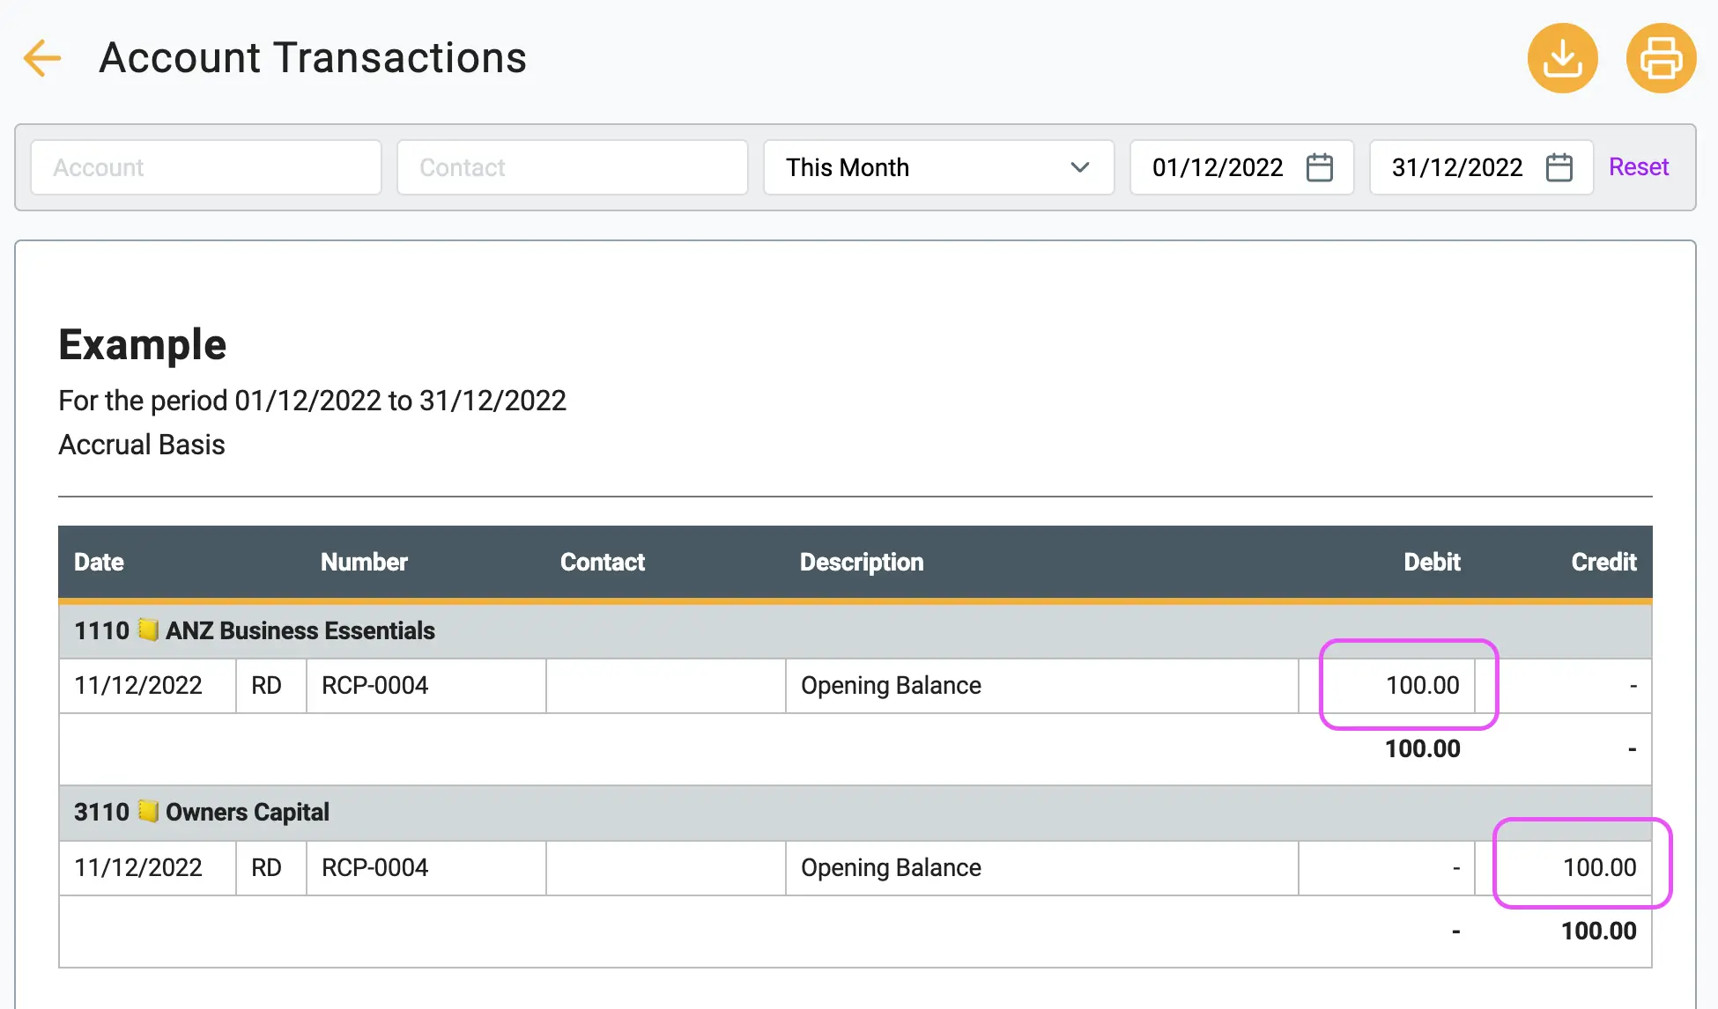Click Opening Balance description under Owners Capital
The width and height of the screenshot is (1718, 1009).
(x=891, y=867)
